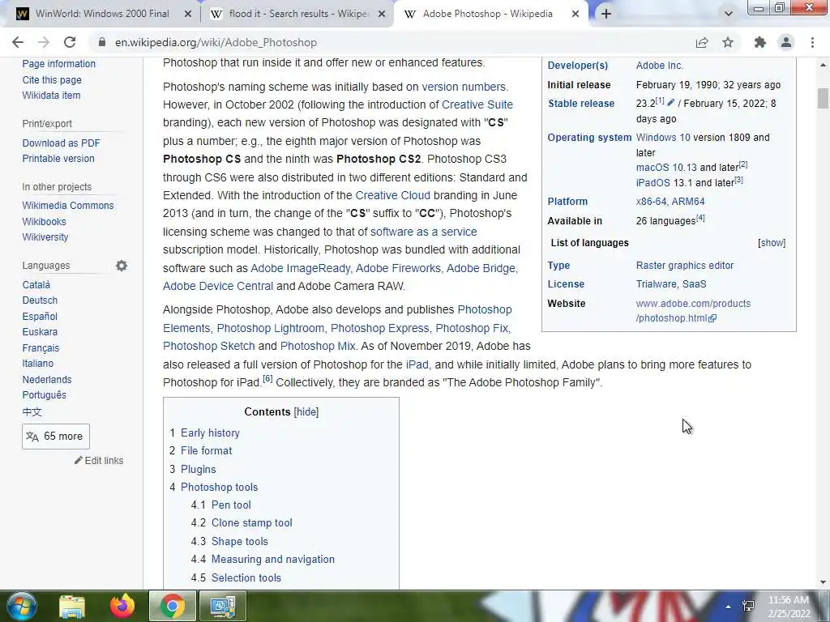830x622 pixels.
Task: Click the vertical scrollbar thumb
Action: [x=824, y=98]
